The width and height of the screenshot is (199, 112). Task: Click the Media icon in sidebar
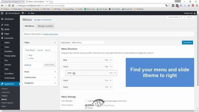coord(2,29)
